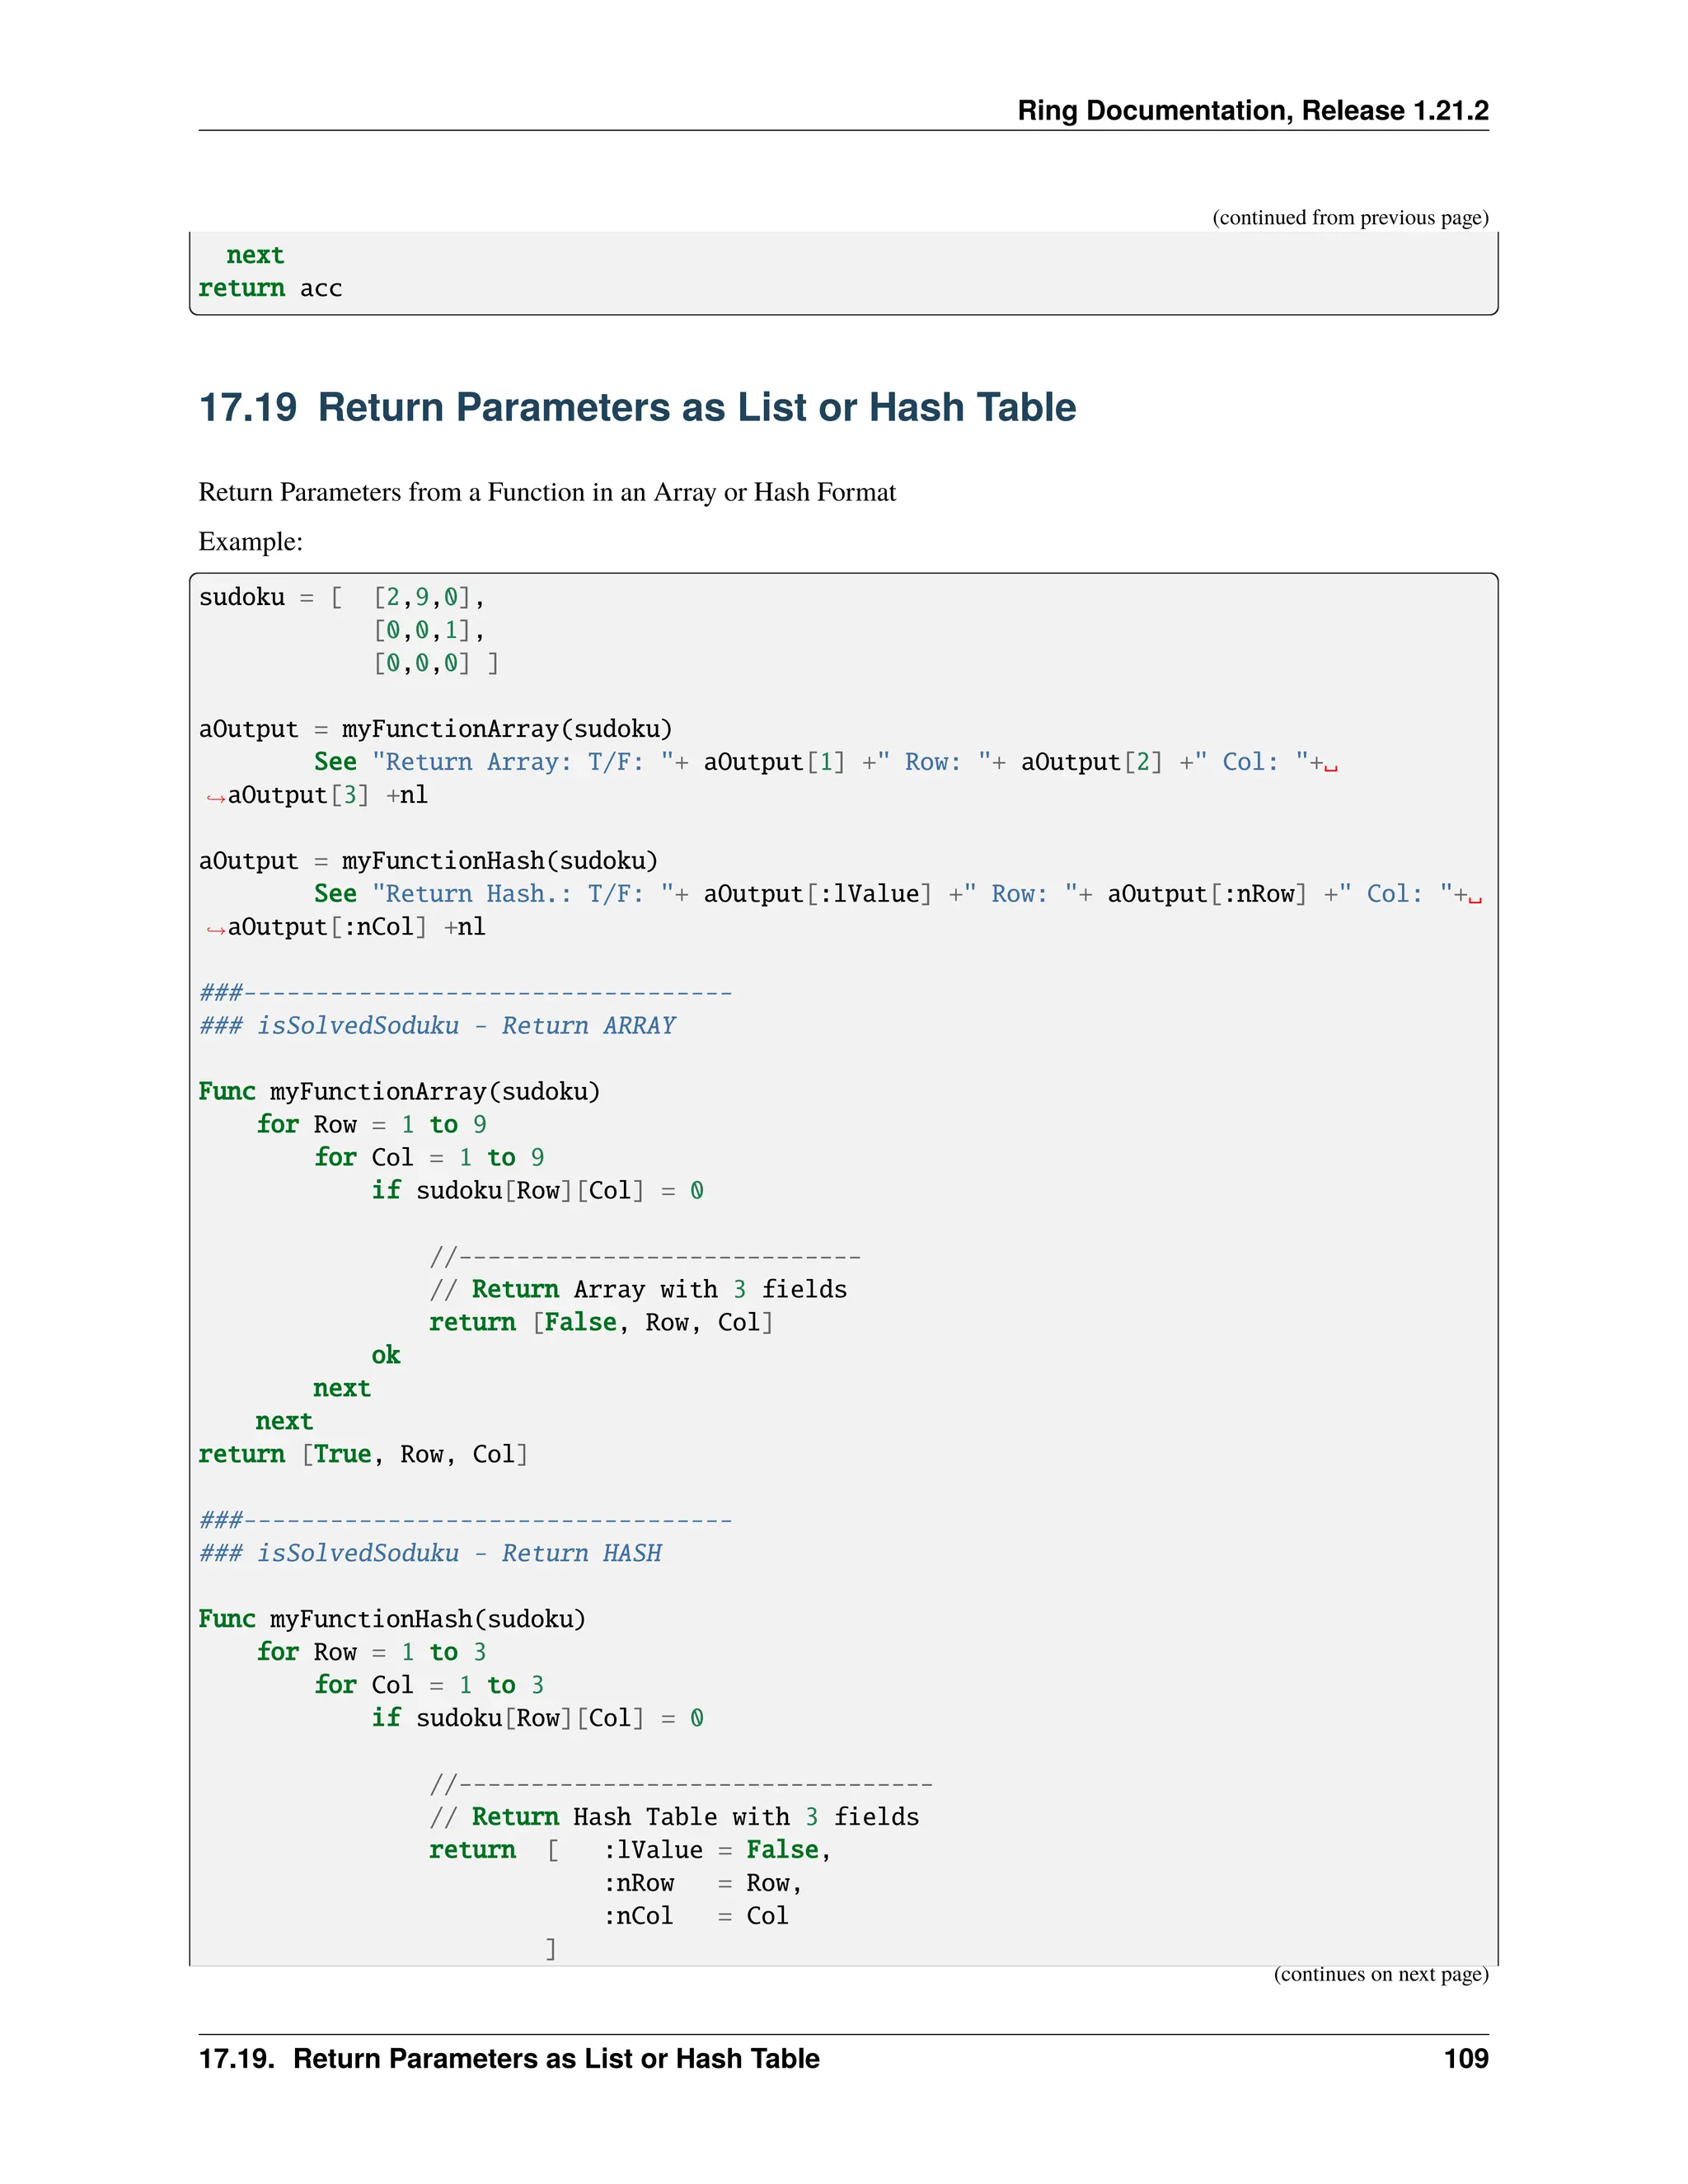Screen dimensions: 1688x2184
Task: Click the red line-continuation arrow before aOutput[3]
Action: [x=215, y=797]
